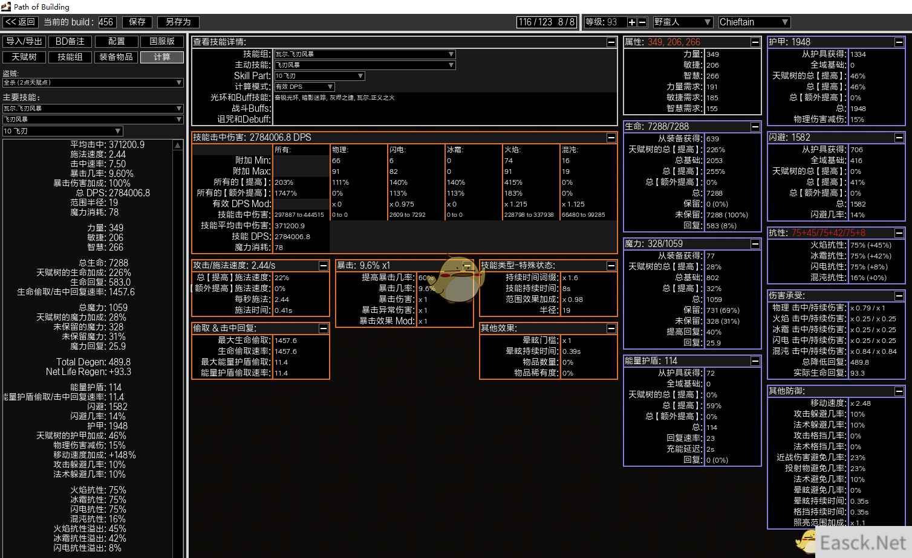Collapse the 护甲 1948 section
The image size is (912, 558).
(x=899, y=42)
